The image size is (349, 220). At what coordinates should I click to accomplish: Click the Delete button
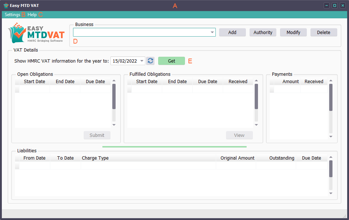click(x=324, y=33)
